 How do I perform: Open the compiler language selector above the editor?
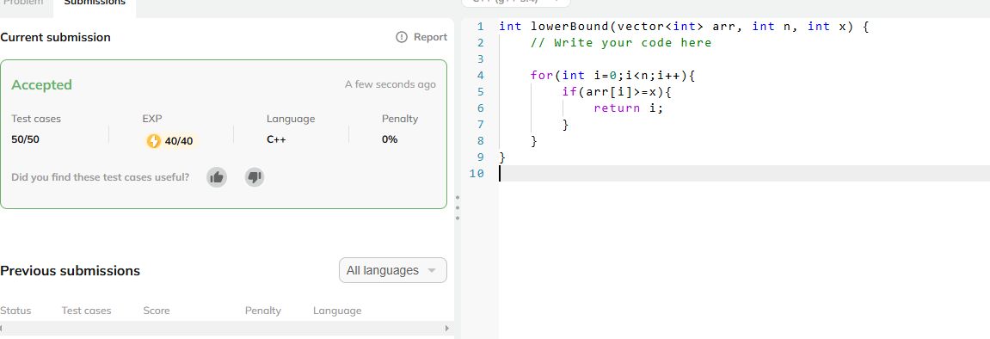coord(515,2)
